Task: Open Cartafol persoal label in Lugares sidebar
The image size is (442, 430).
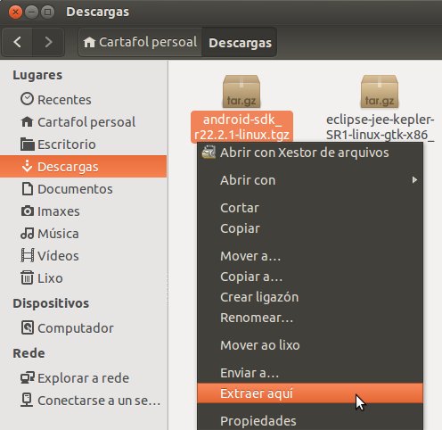Action: 86,122
